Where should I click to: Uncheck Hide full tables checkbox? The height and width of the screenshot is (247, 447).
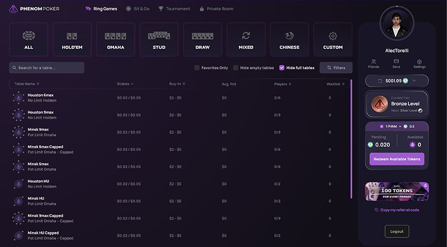[282, 68]
